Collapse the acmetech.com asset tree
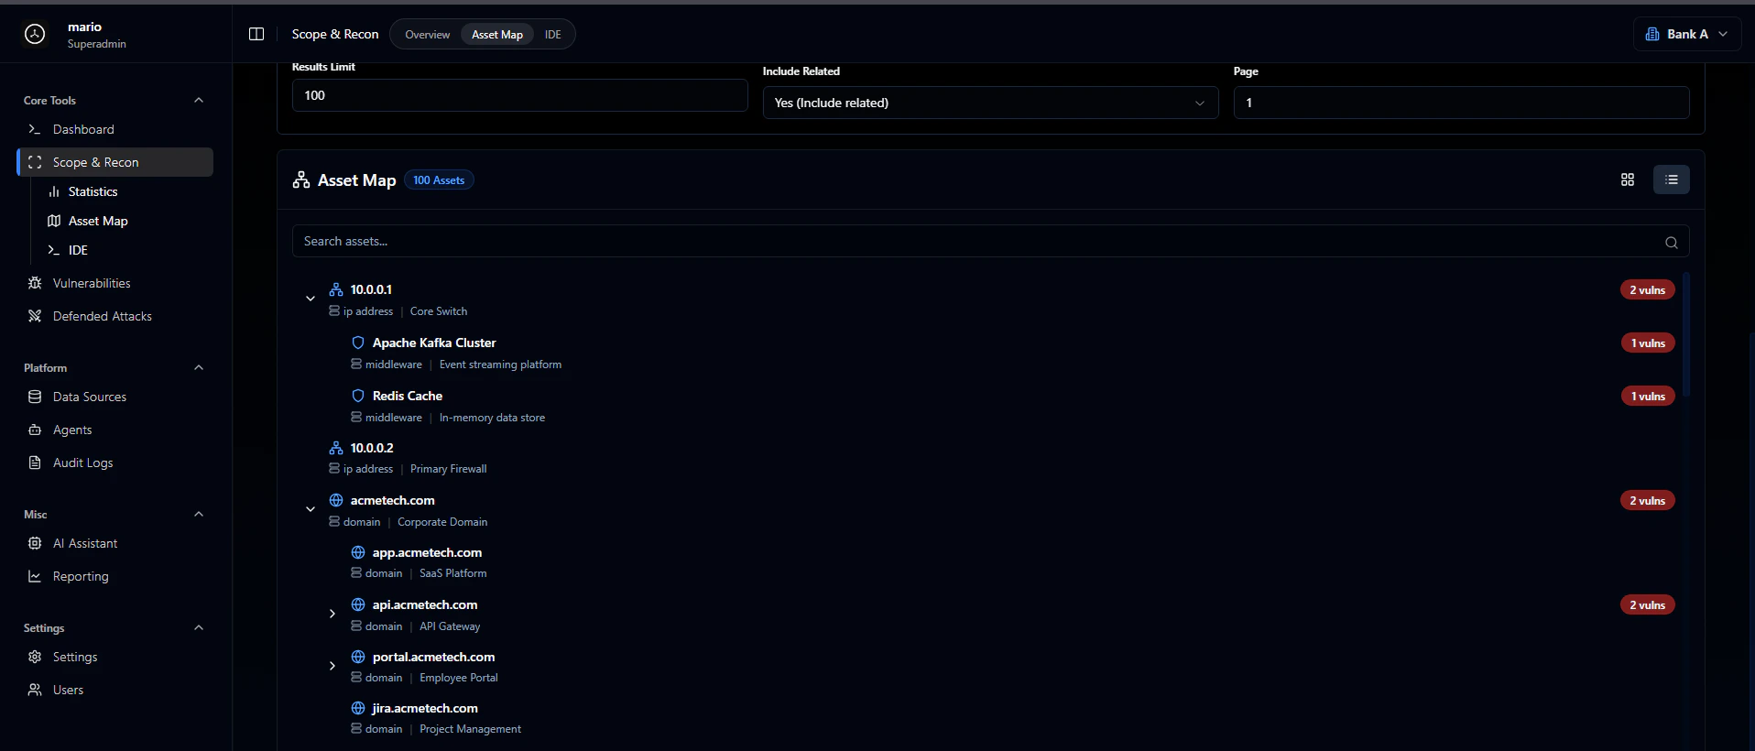Image resolution: width=1755 pixels, height=751 pixels. click(311, 509)
